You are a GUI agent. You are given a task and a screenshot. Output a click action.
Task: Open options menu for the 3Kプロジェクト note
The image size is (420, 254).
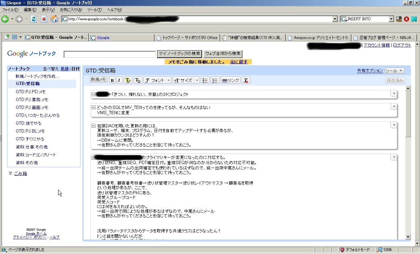pyautogui.click(x=394, y=94)
